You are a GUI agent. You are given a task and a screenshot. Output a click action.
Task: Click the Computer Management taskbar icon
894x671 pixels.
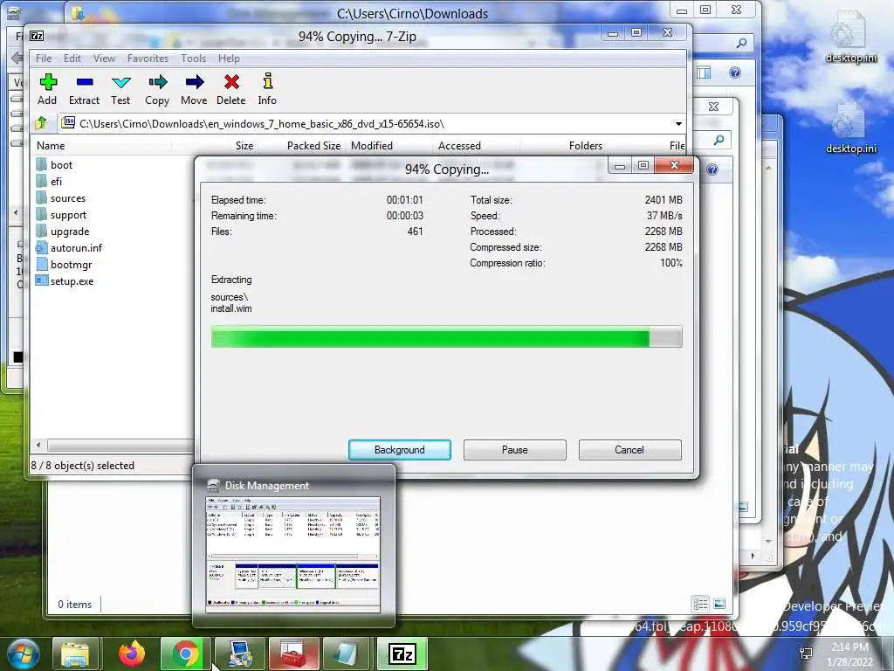(x=241, y=654)
